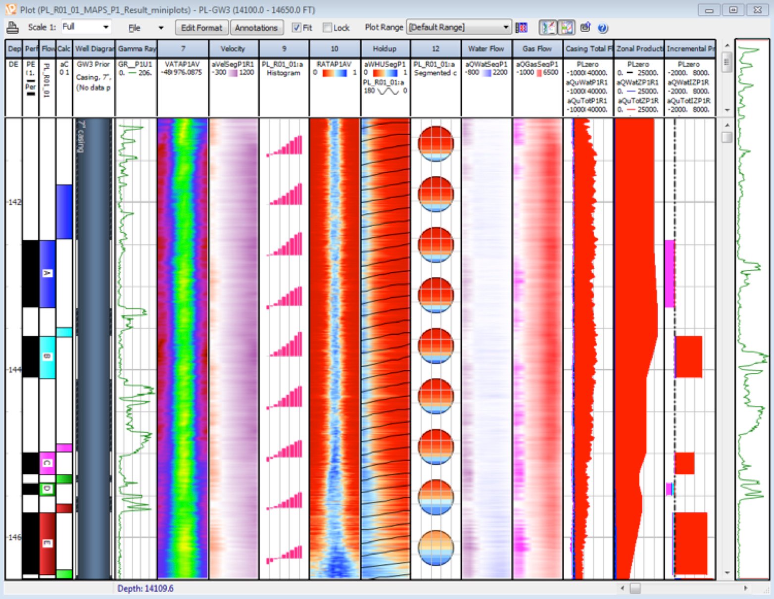Open Help using the question mark icon
Screen dimensions: 774x599
[602, 28]
